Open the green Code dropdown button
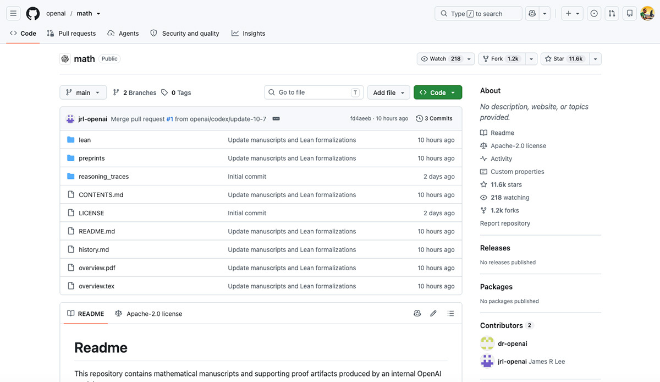Screen dimensions: 660x382 tap(438, 92)
